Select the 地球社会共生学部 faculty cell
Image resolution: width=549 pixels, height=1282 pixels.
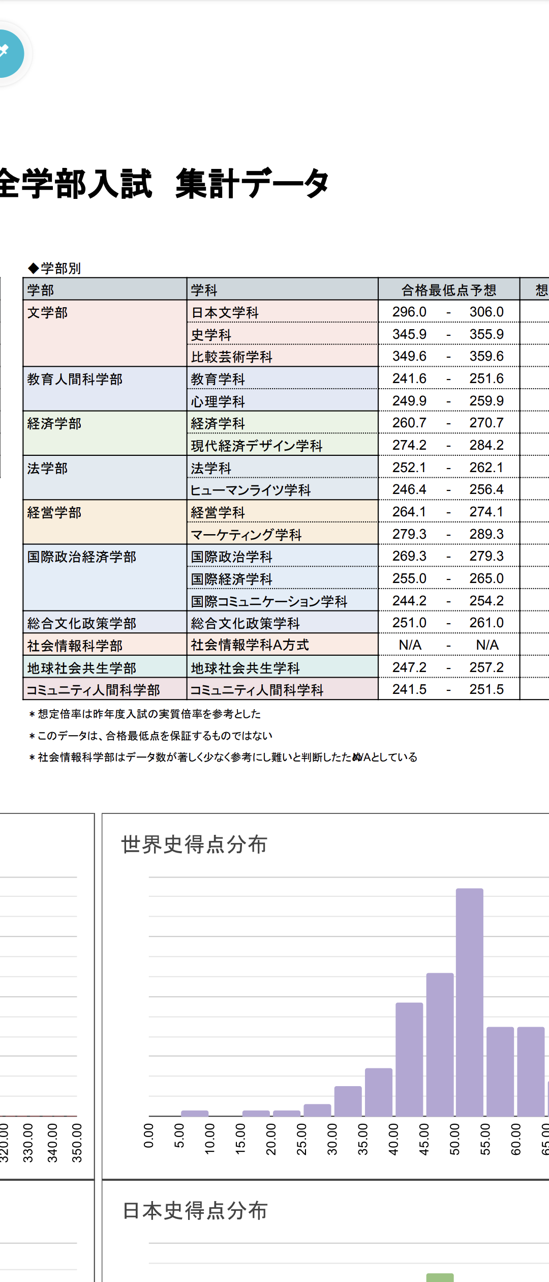(105, 667)
